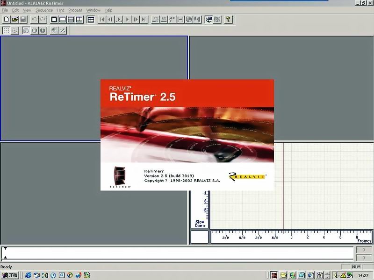Open the Sequence menu
Screen dimensions: 374x280
pyautogui.click(x=44, y=10)
